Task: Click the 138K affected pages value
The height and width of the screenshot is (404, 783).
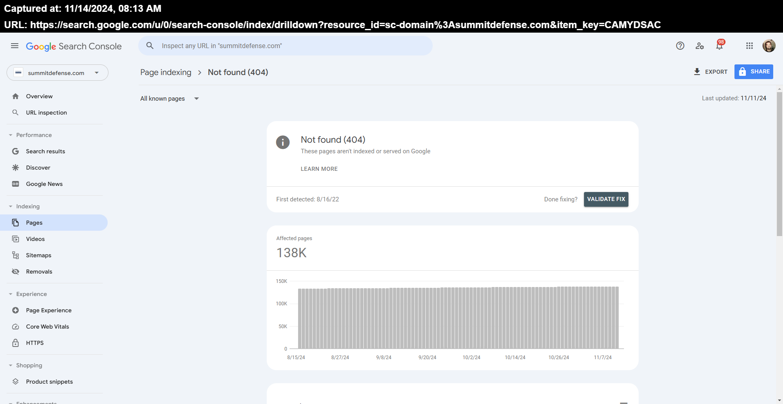Action: pos(292,253)
